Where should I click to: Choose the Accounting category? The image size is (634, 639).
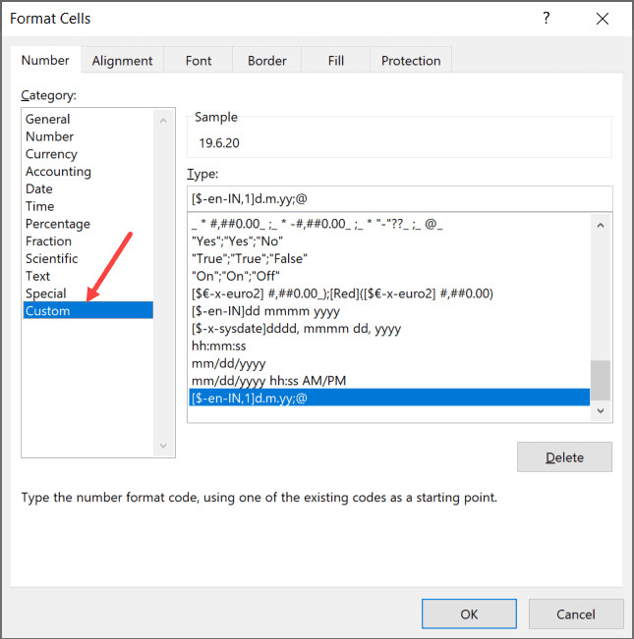[58, 172]
